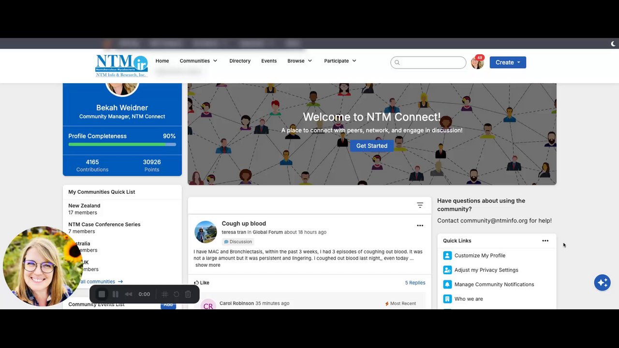The image size is (619, 348).
Task: Click the Profile Completeness progress bar
Action: 122,145
